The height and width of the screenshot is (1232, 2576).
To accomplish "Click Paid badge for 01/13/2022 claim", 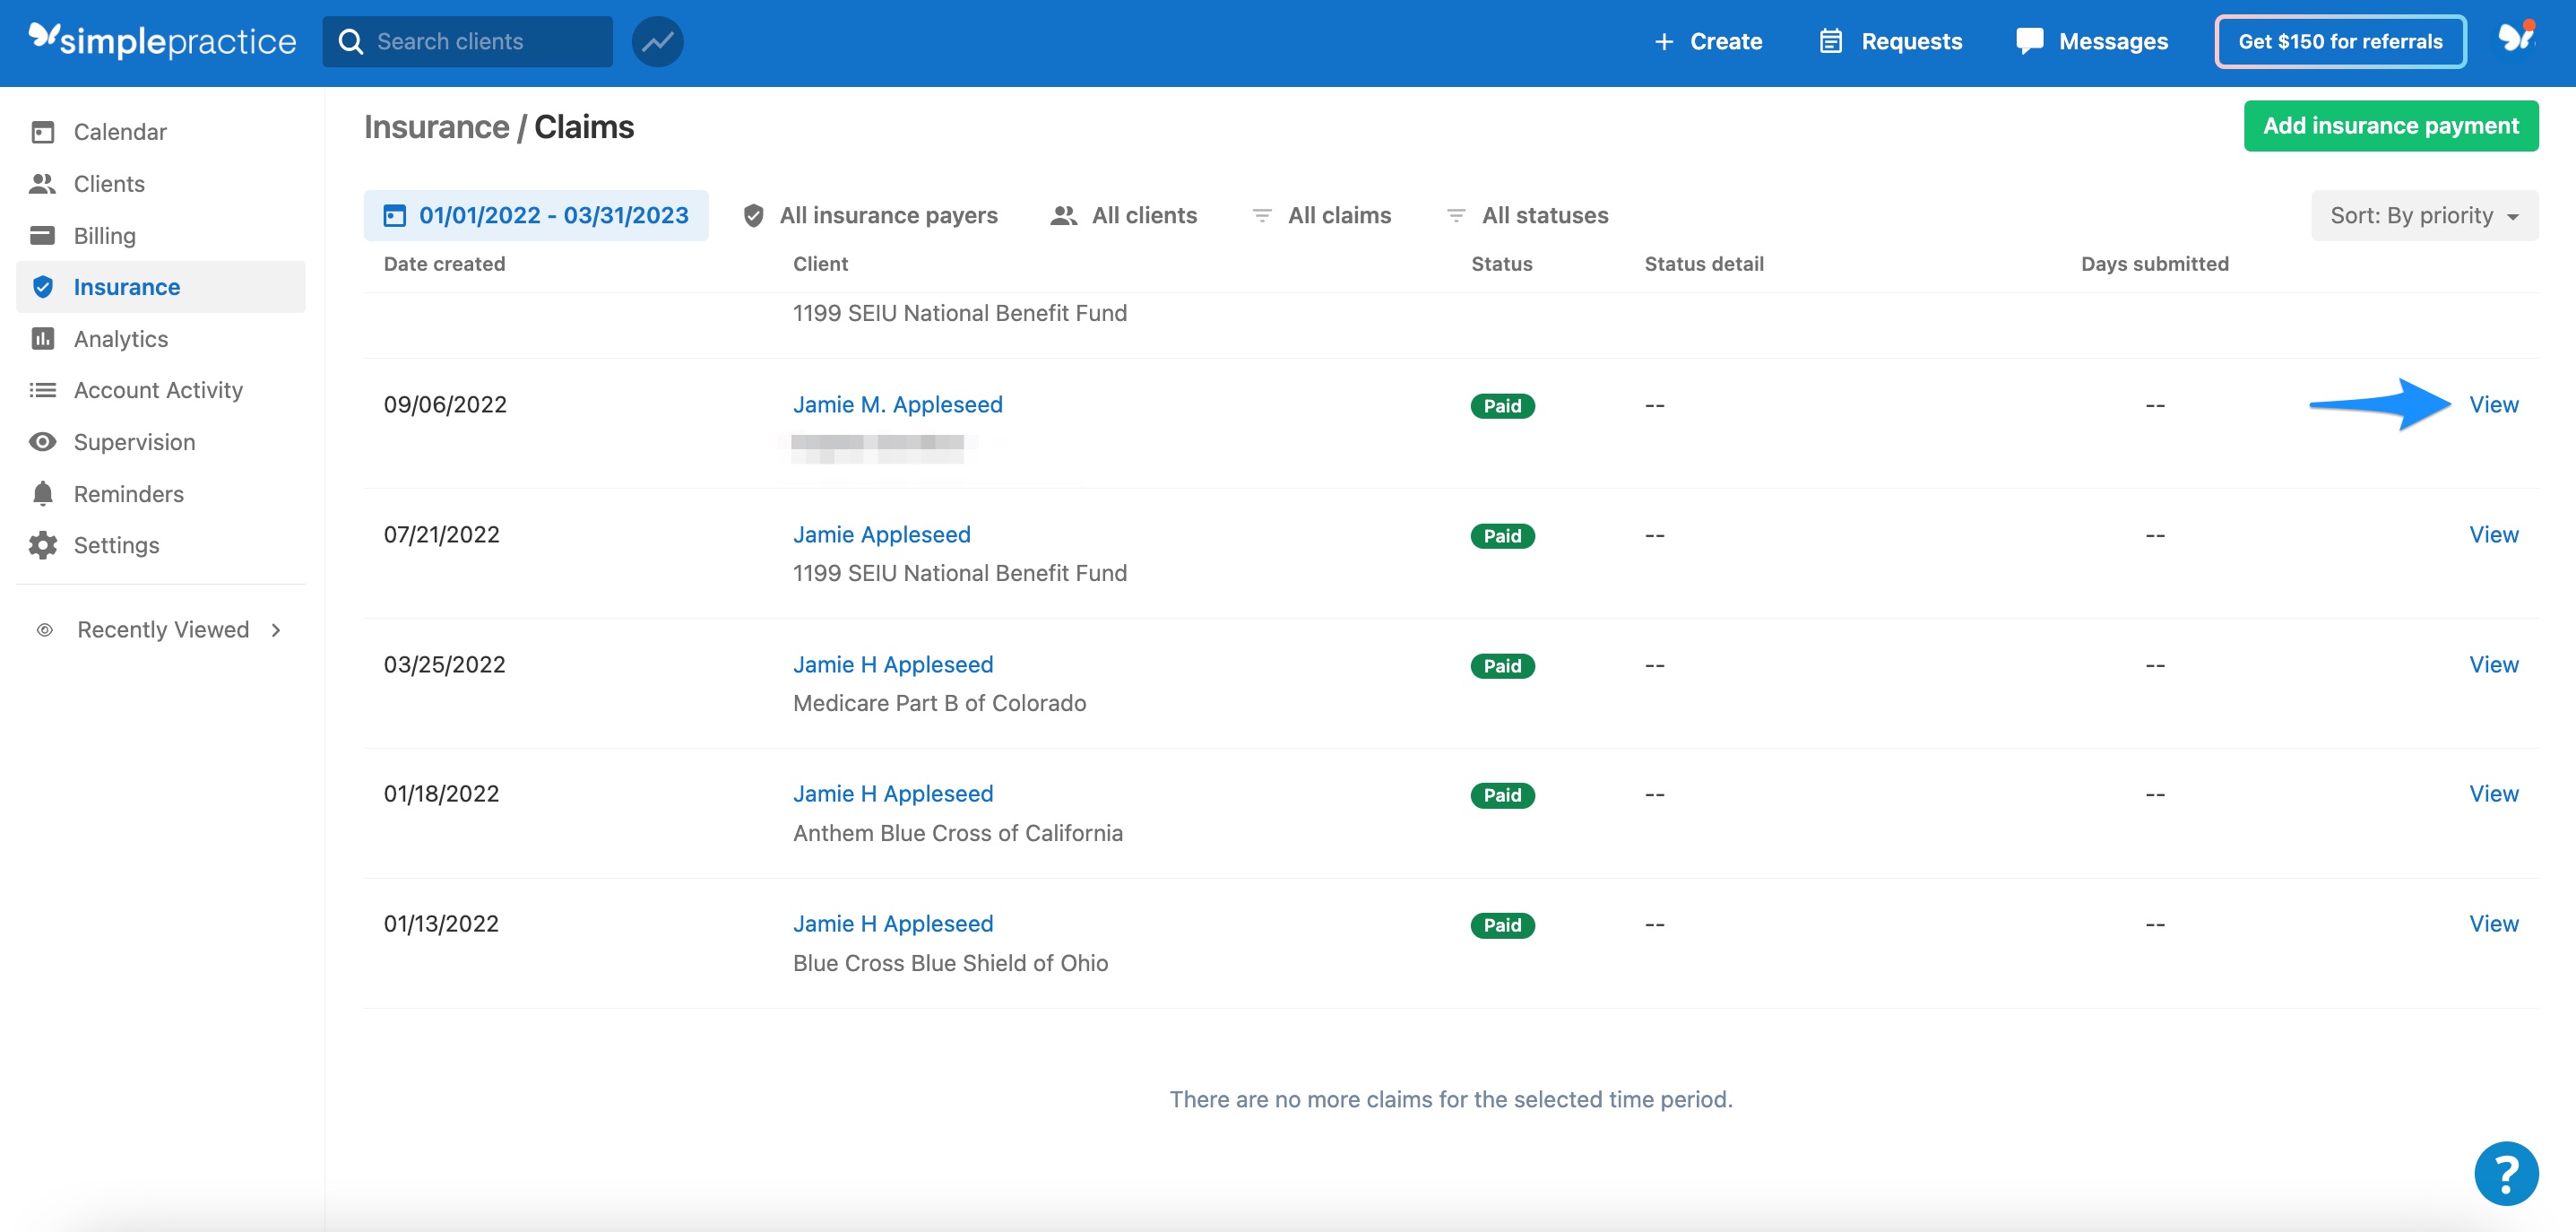I will click(x=1502, y=926).
